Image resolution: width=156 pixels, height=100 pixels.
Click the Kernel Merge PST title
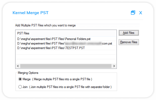point(30,13)
